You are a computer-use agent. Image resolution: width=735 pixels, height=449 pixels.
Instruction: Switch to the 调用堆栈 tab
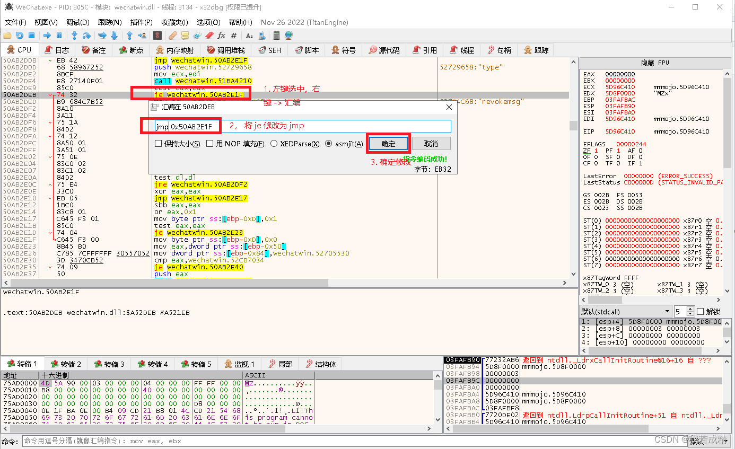pos(226,50)
